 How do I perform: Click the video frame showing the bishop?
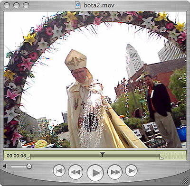[x=95, y=80]
